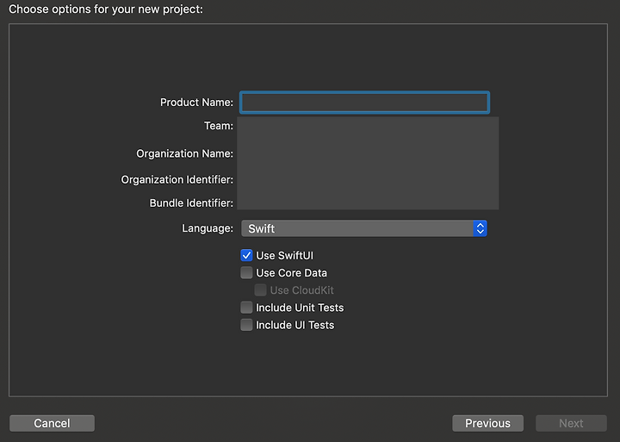Enable the Use Core Data checkbox
Viewport: 620px width, 442px height.
point(246,272)
